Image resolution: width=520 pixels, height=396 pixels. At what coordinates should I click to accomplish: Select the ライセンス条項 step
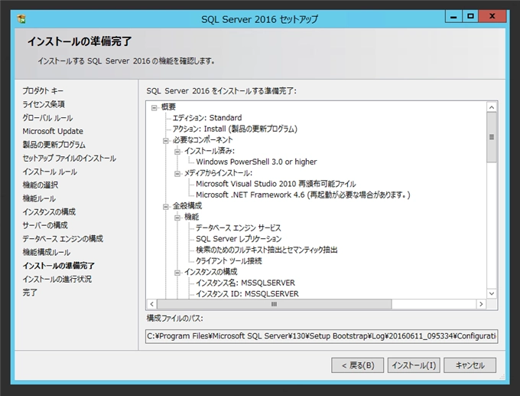pos(44,104)
